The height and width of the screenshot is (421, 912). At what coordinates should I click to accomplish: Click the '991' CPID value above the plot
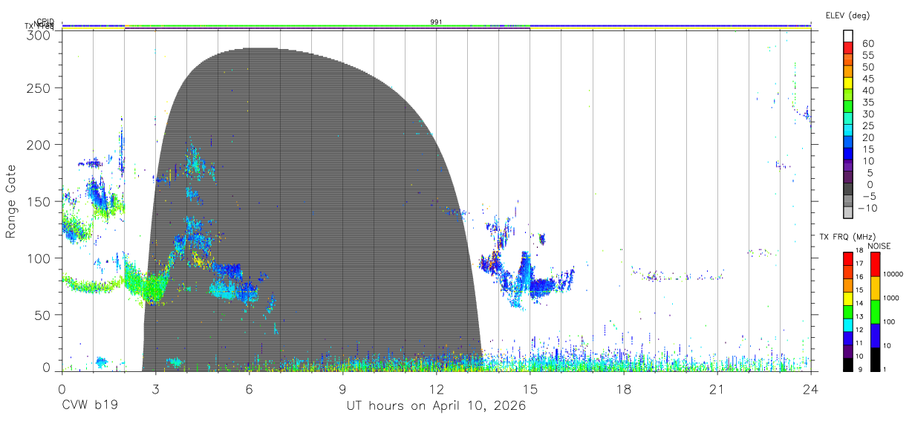click(437, 22)
